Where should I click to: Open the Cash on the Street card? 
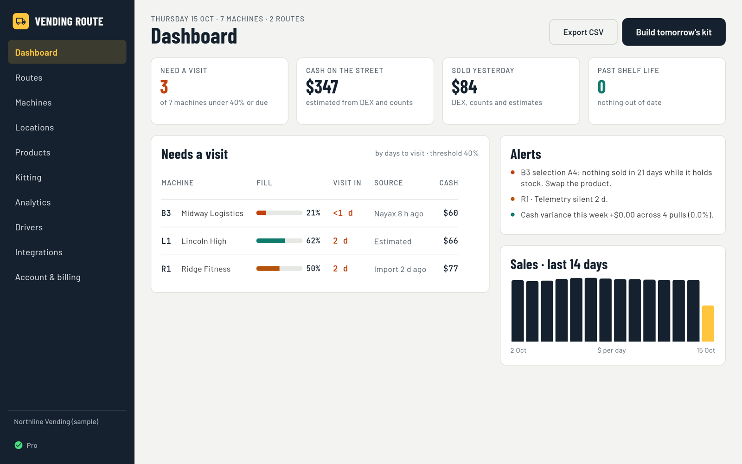click(365, 91)
